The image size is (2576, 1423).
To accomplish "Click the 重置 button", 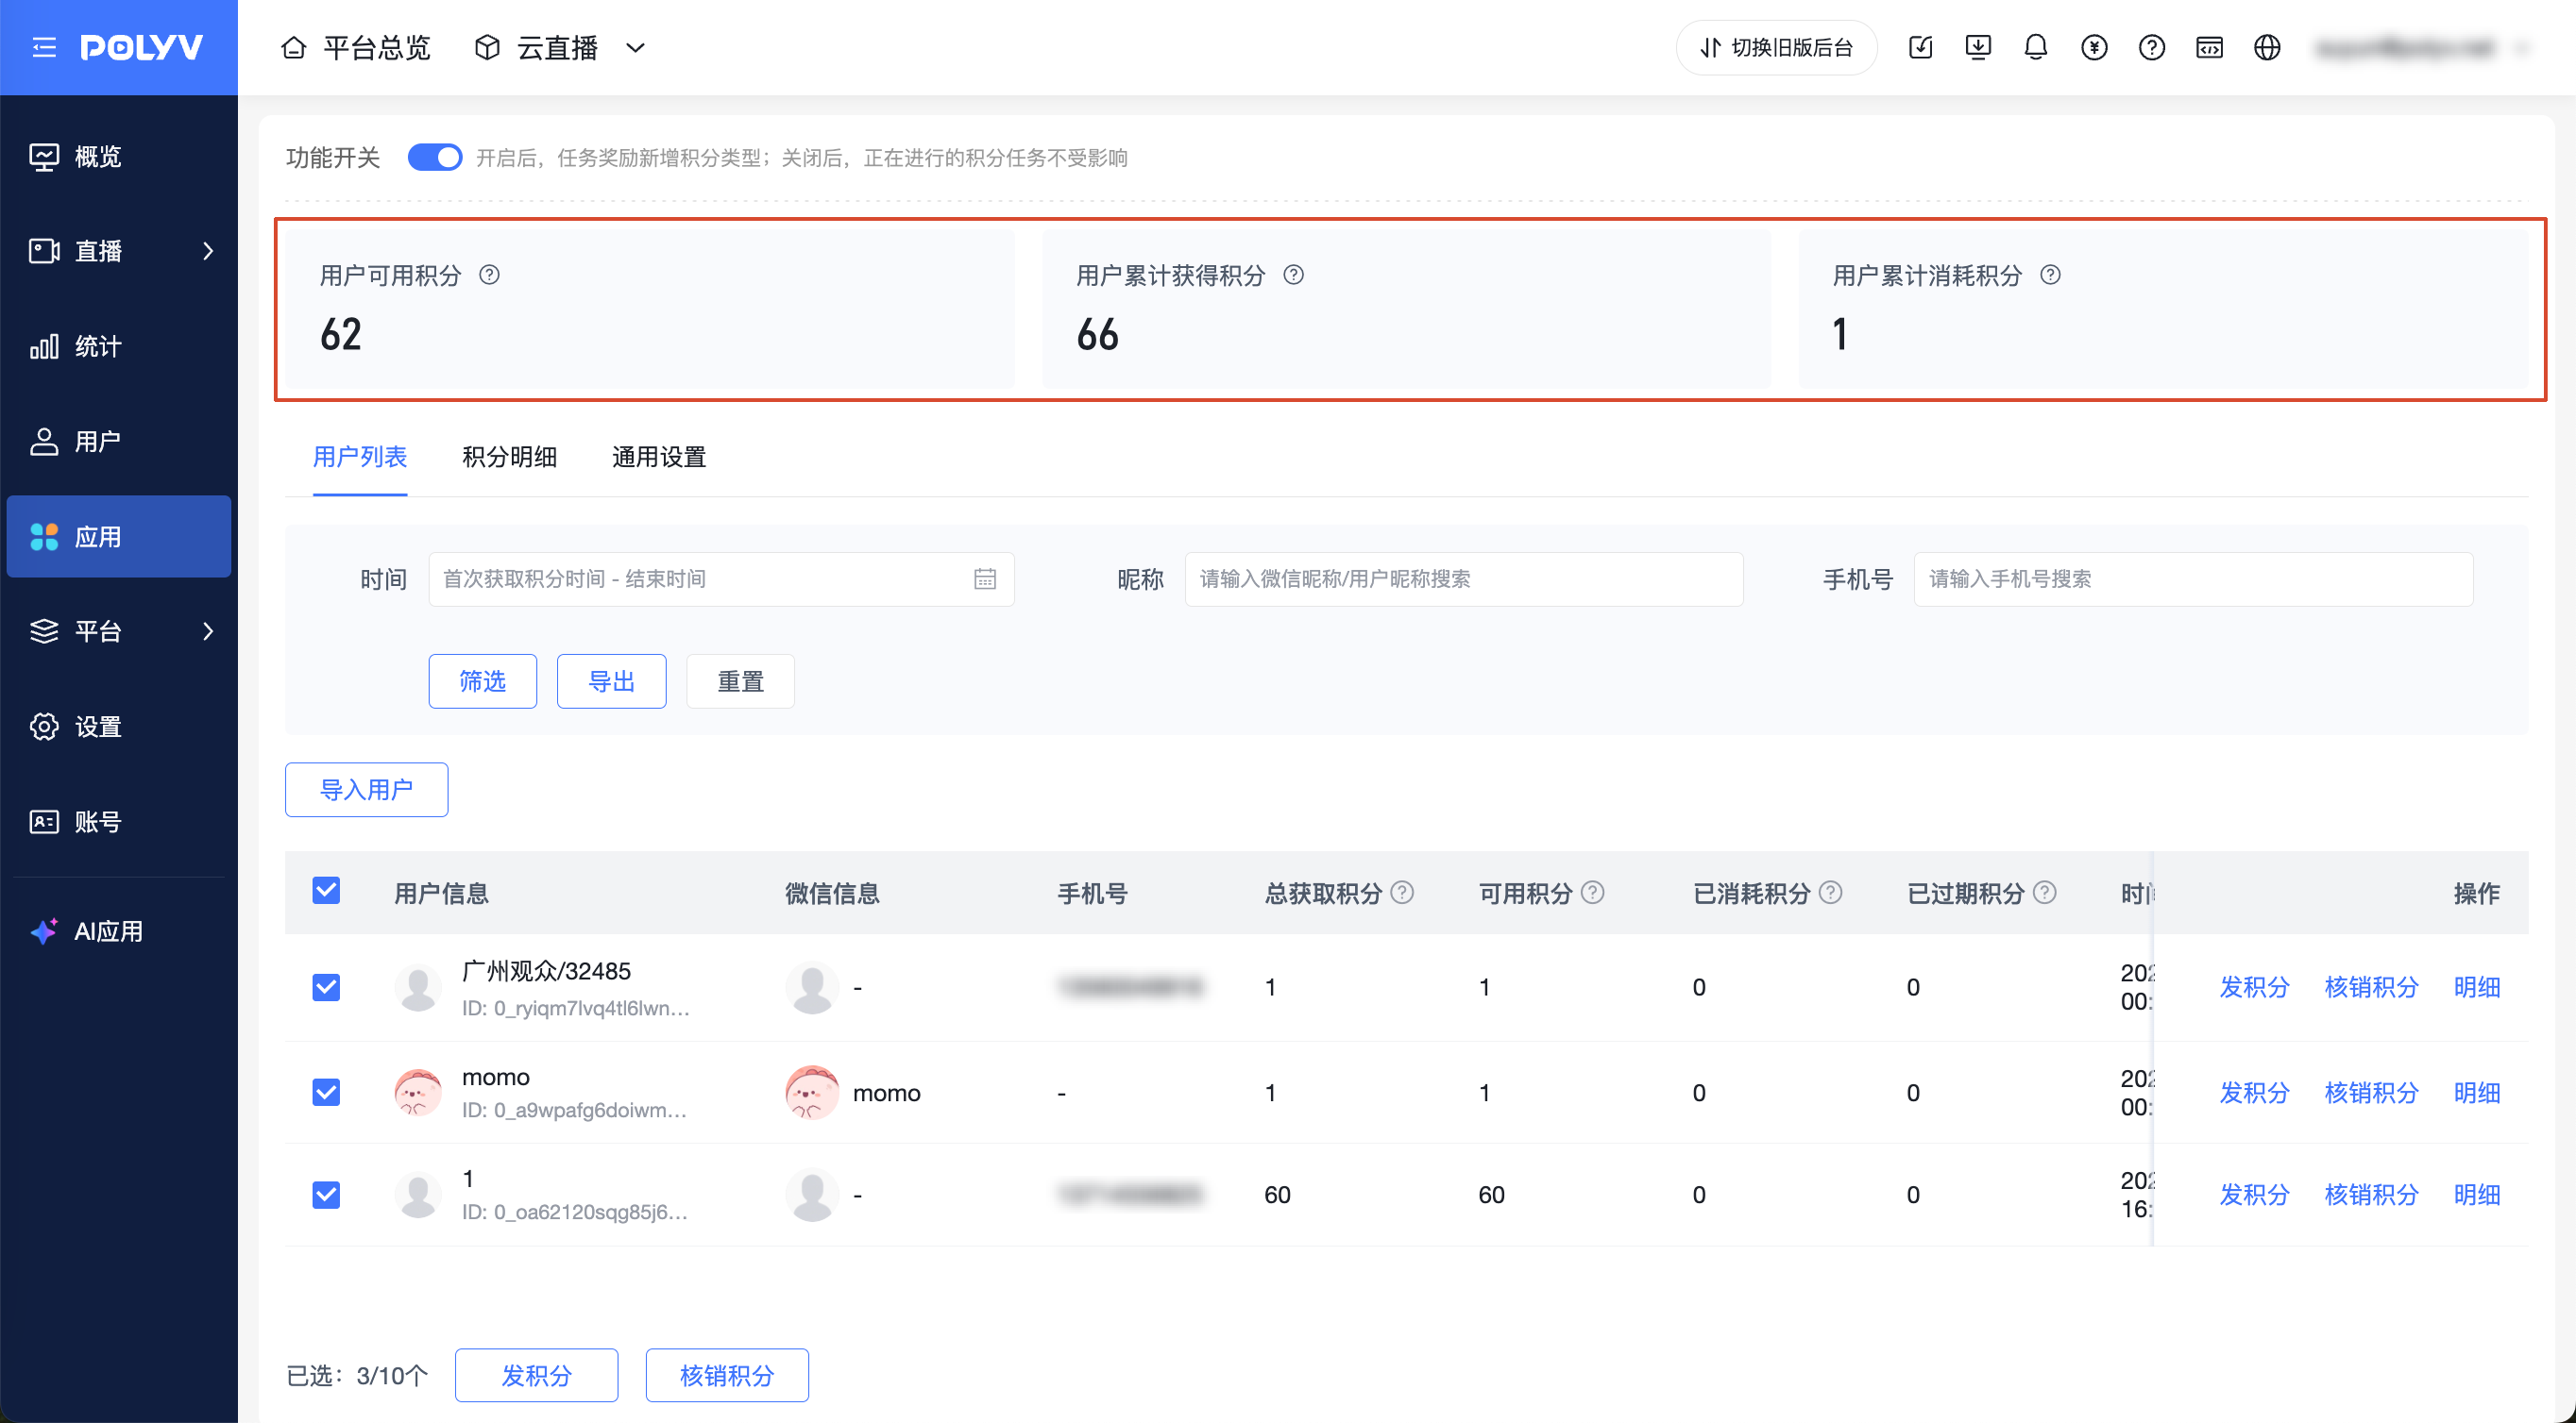I will click(741, 681).
